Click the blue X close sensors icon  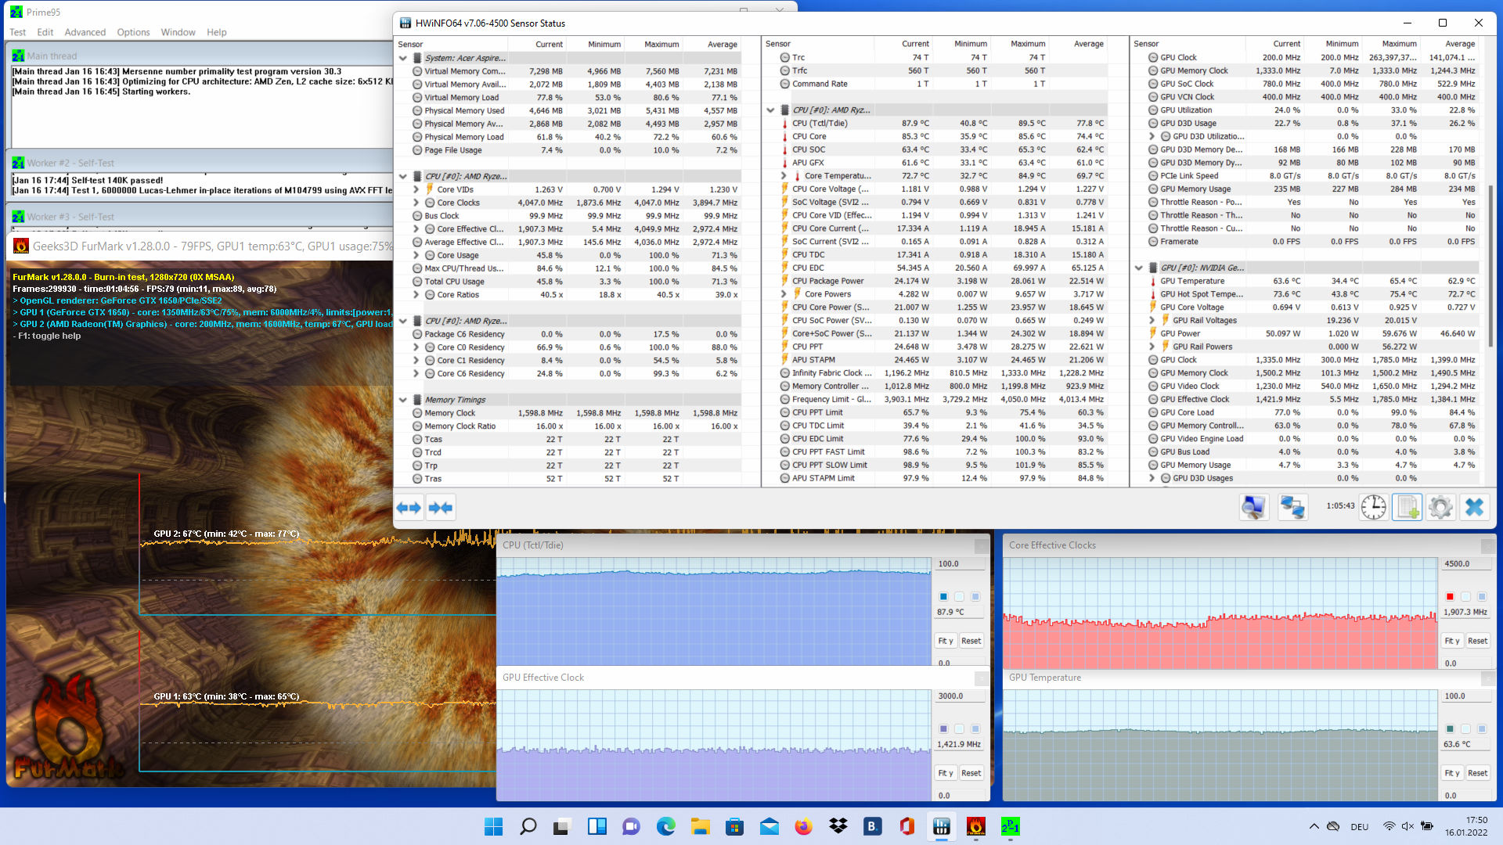(x=1474, y=507)
